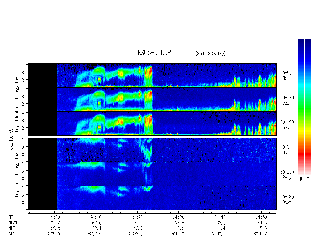Click the 24:20 UT tick label
Screen dimensions: 312x241
point(137,217)
